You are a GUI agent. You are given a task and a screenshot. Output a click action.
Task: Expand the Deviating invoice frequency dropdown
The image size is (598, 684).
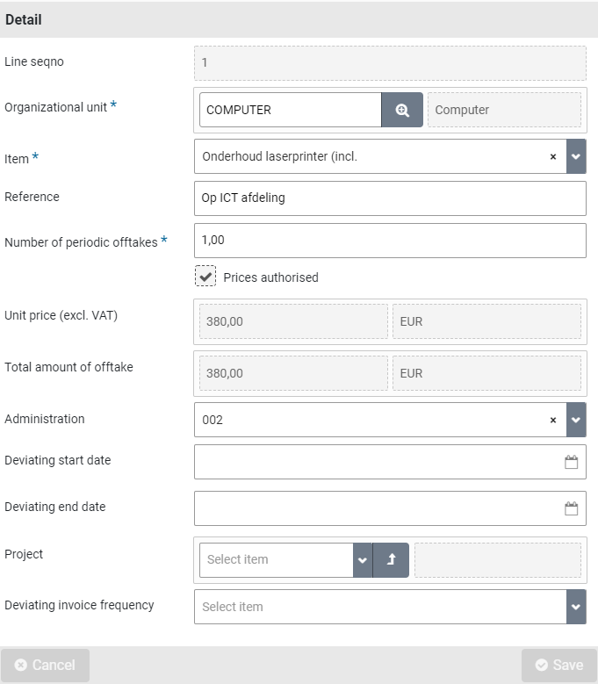[576, 607]
